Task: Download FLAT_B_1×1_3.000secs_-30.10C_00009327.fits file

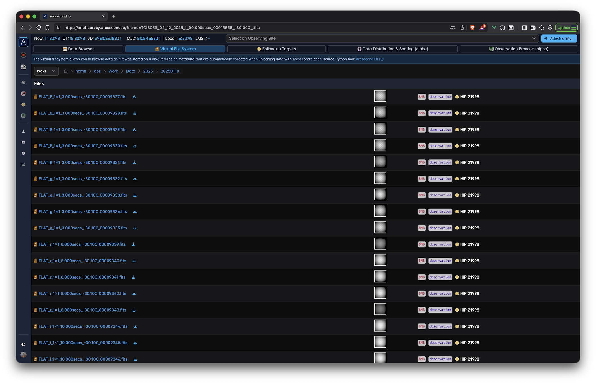Action: point(134,97)
